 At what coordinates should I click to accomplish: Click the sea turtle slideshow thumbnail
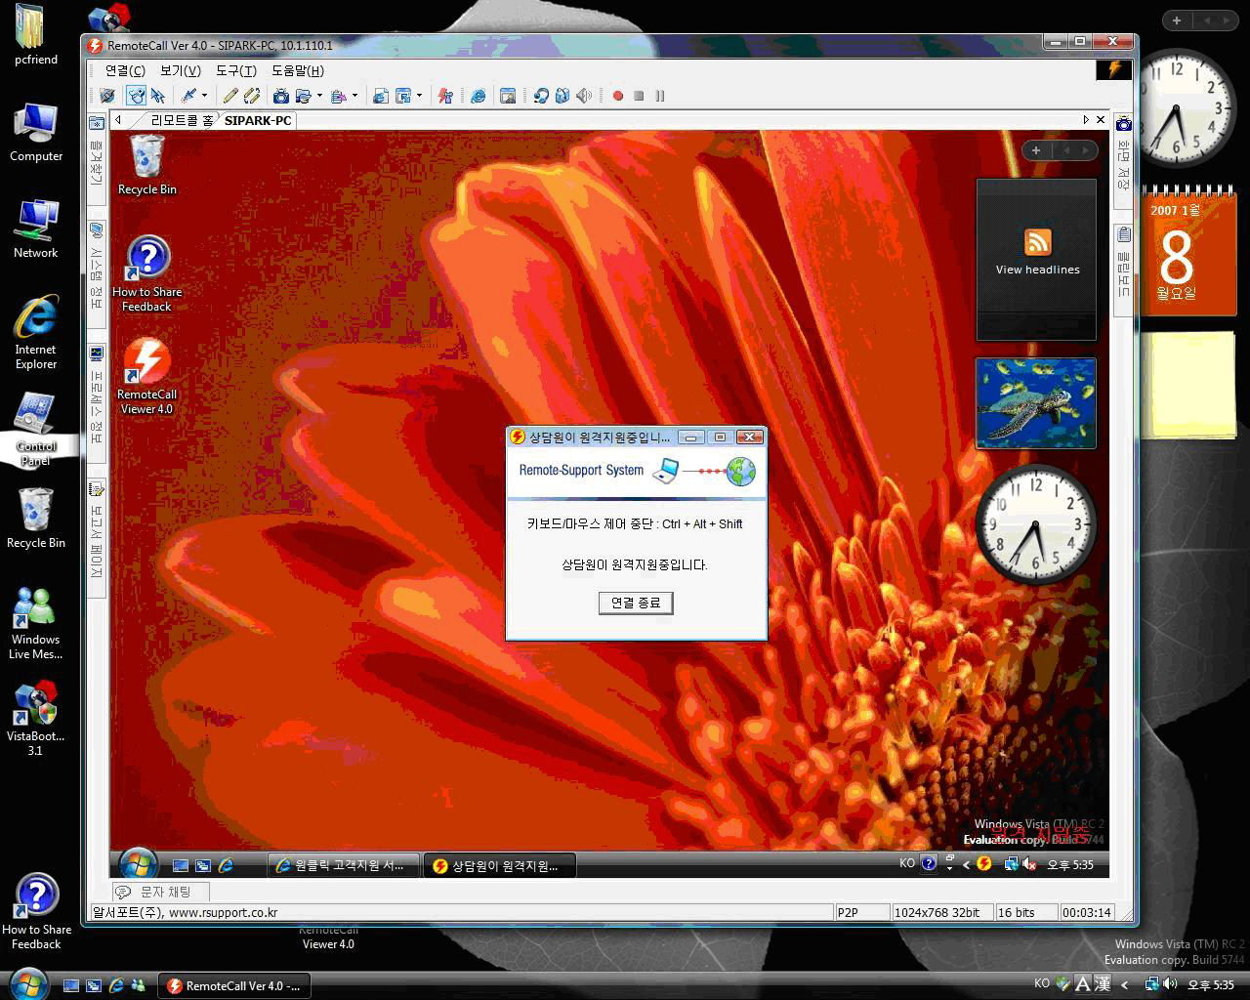pos(1036,403)
